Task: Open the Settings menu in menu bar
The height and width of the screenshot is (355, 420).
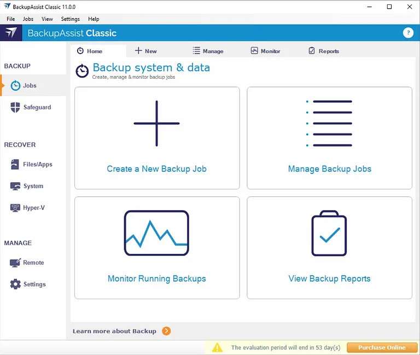Action: pos(71,19)
